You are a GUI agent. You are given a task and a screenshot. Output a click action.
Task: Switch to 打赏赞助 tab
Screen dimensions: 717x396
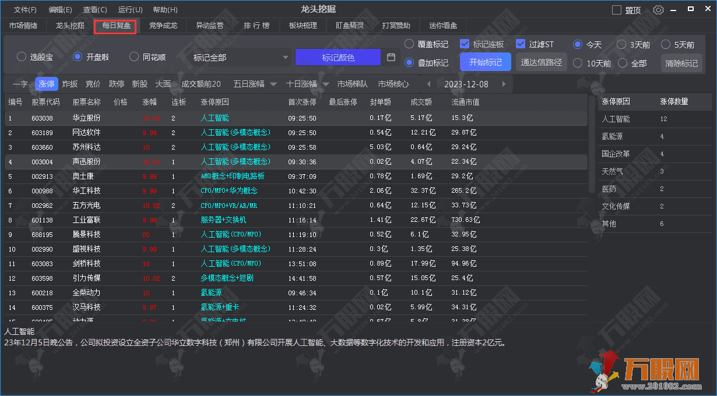click(x=396, y=26)
